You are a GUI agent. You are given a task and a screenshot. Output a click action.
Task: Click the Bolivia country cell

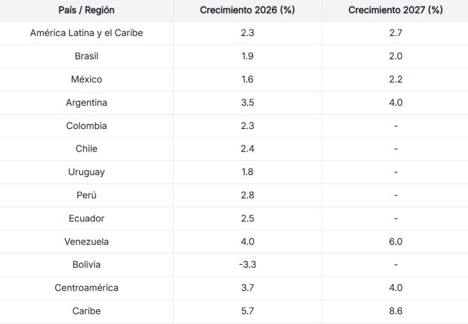pyautogui.click(x=87, y=264)
